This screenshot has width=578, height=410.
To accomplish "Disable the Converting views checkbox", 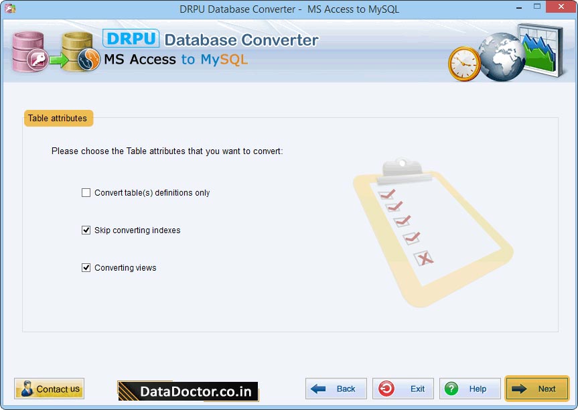I will tap(86, 267).
